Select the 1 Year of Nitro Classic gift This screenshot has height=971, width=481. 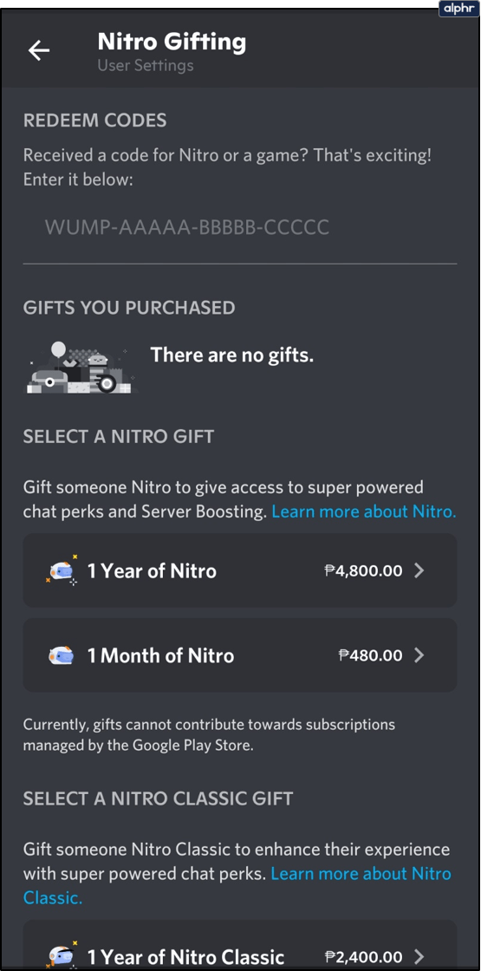[x=240, y=946]
